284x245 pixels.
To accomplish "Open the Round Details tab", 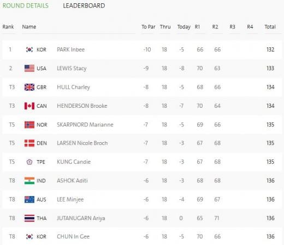I will click(x=26, y=5).
